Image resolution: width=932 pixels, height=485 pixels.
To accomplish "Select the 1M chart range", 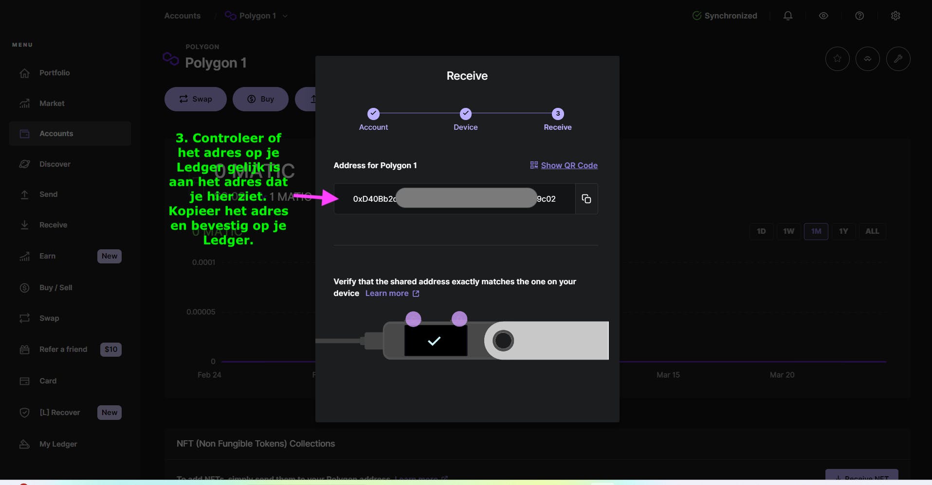I will 816,231.
